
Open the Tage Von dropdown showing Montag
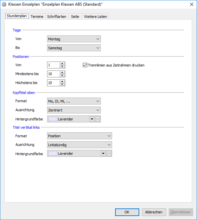[74, 39]
